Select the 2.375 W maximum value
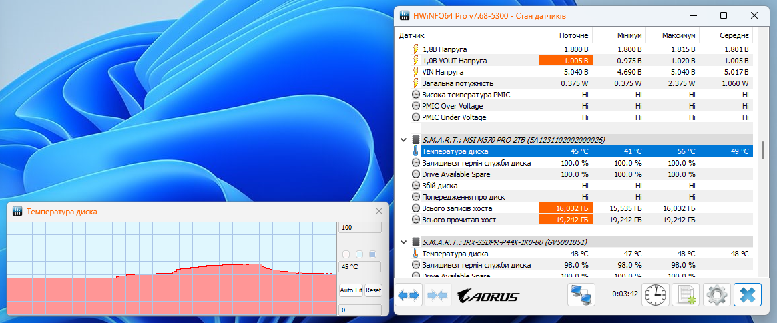This screenshot has height=323, width=777. click(x=681, y=83)
